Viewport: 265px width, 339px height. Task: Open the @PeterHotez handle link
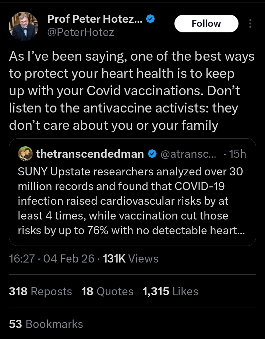[81, 33]
